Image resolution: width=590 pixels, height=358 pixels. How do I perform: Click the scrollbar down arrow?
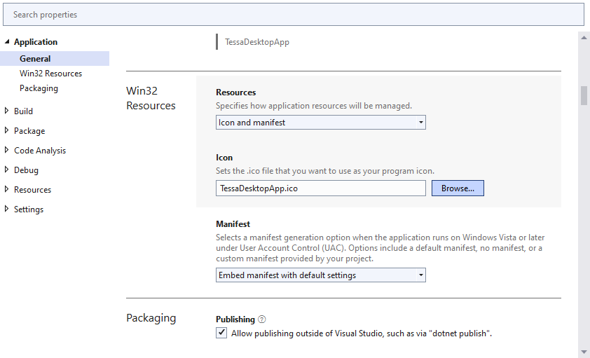[584, 351]
